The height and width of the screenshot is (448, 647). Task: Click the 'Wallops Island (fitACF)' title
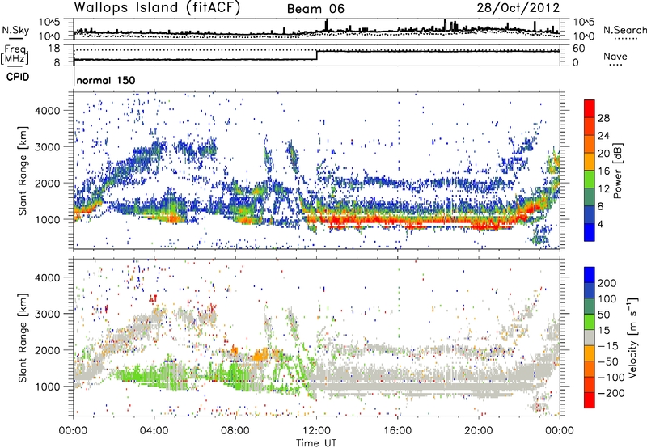coord(157,7)
